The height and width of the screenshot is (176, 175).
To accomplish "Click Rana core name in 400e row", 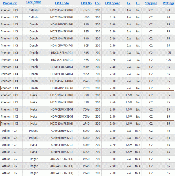I will (x=34, y=145).
